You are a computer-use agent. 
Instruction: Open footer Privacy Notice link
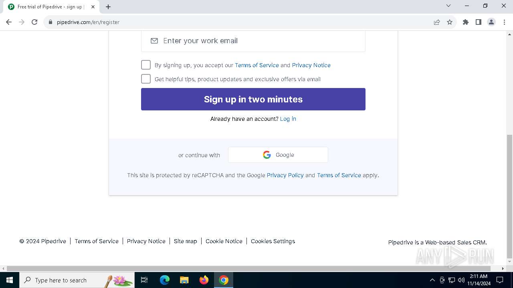tap(146, 241)
